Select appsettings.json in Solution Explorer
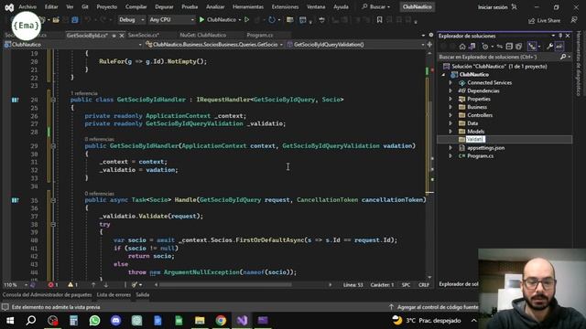This screenshot has height=329, width=586. [486, 148]
